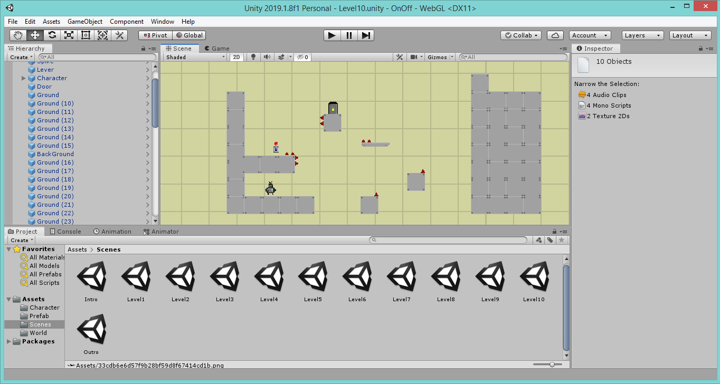Open the Window menu
This screenshot has width=720, height=384.
[x=163, y=22]
